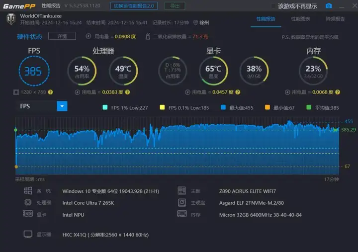Toggle the 该游戏不再显示 checkbox
358x252 pixels.
[273, 6]
